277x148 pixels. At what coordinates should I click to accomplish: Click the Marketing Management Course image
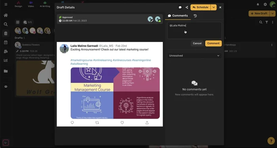(115, 93)
